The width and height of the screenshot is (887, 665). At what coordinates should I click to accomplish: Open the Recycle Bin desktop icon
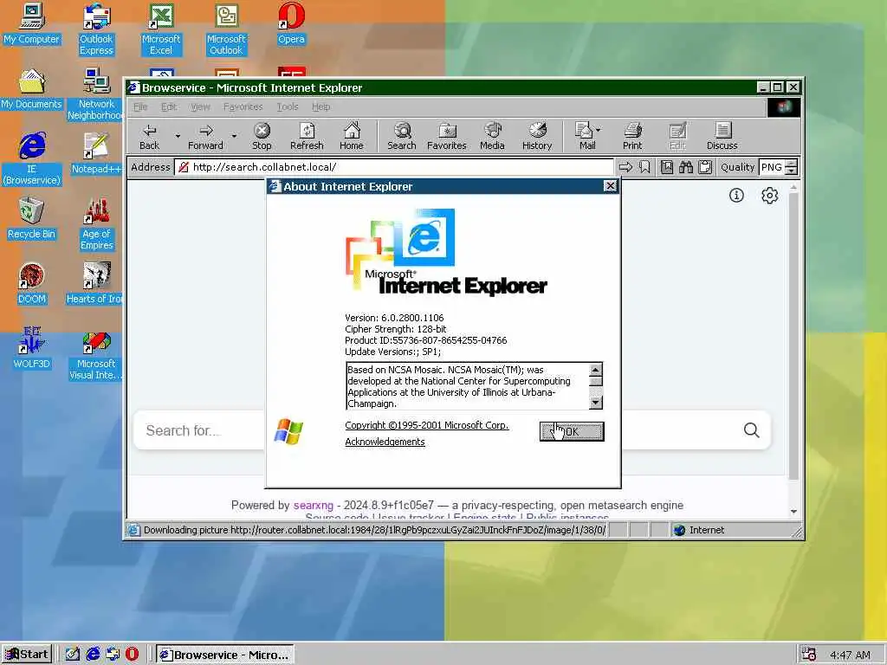pyautogui.click(x=32, y=219)
